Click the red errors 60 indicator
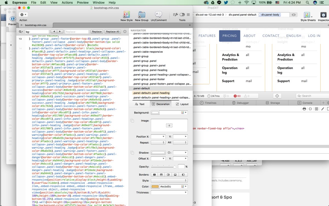329x206 pixels. click(x=237, y=96)
